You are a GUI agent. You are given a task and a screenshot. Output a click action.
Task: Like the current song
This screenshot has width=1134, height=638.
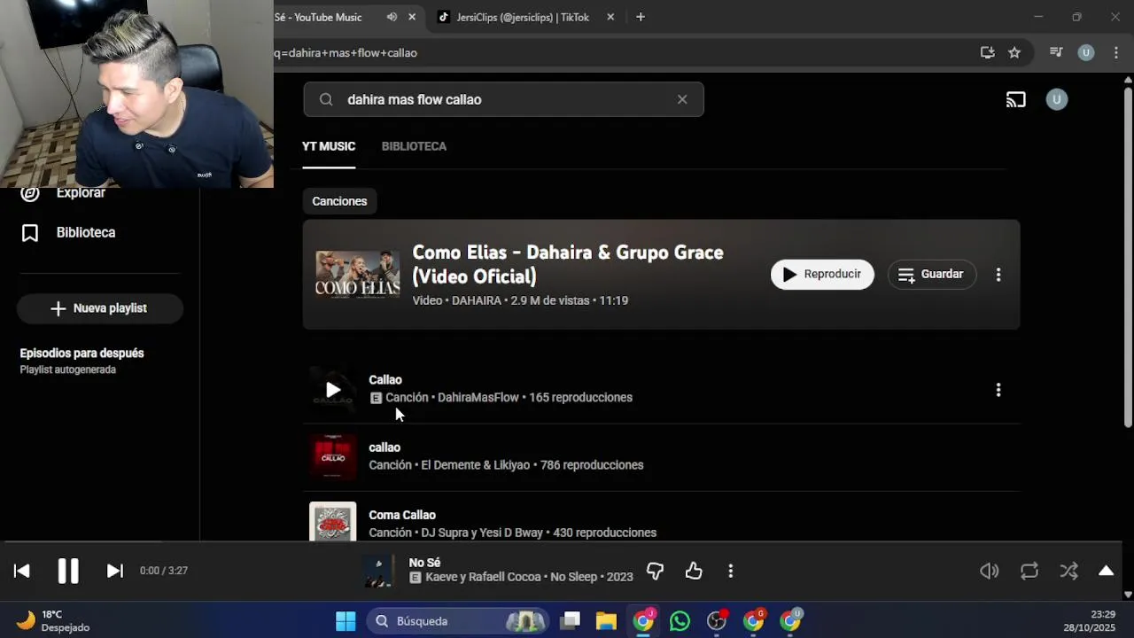(x=694, y=572)
